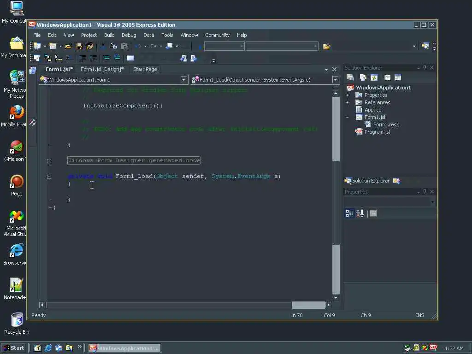Click the New Project toolbar icon
The image size is (472, 354).
[37, 46]
